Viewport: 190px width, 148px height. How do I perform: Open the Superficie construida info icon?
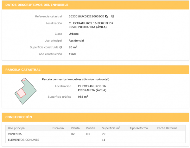click(x=60, y=47)
